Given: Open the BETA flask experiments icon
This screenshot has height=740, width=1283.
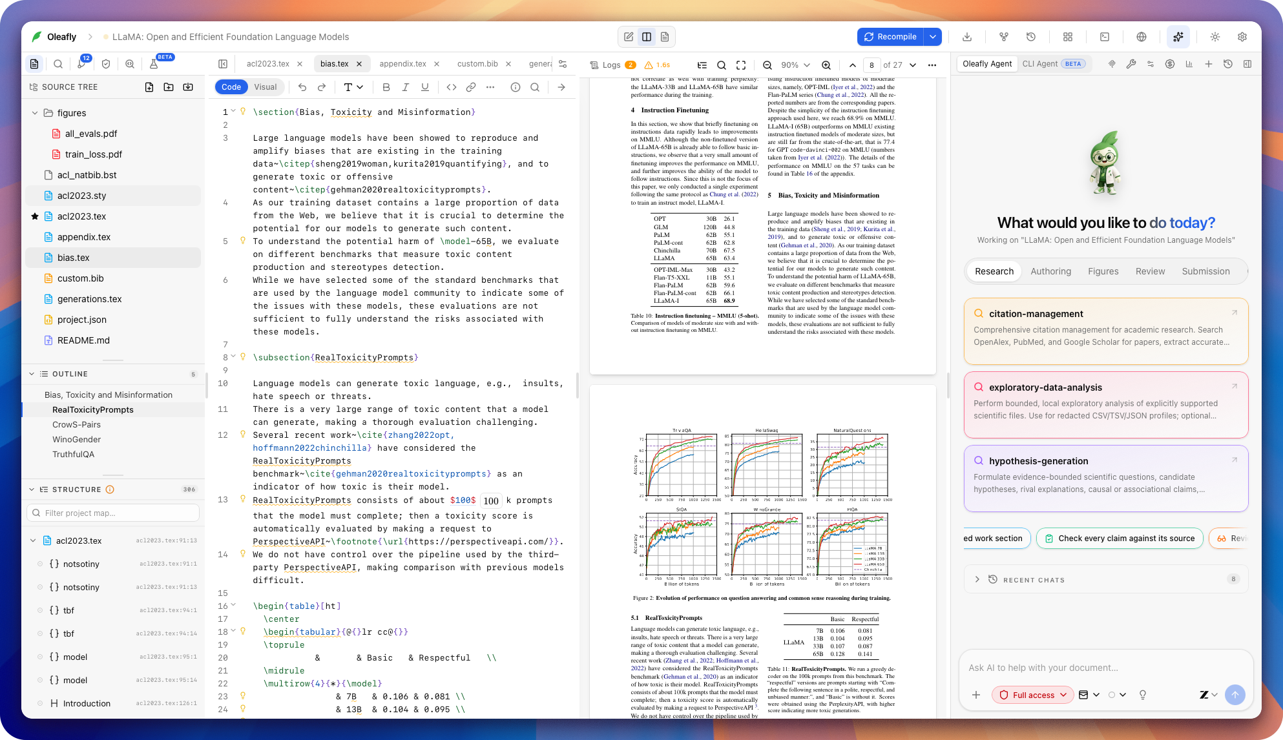Looking at the screenshot, I should click(x=154, y=64).
